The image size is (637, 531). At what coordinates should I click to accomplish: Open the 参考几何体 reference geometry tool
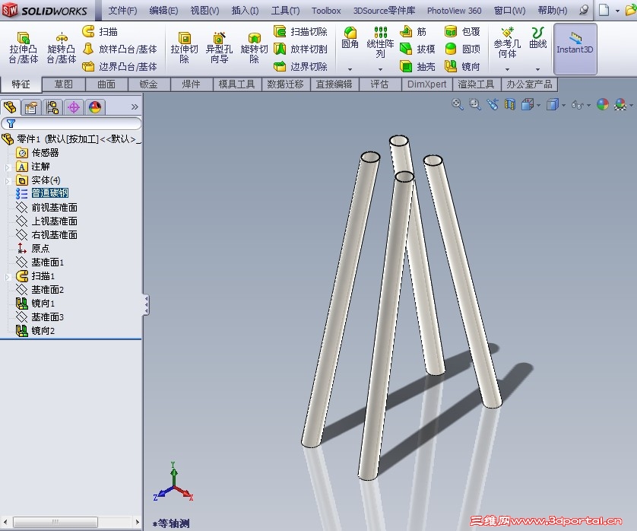[507, 43]
